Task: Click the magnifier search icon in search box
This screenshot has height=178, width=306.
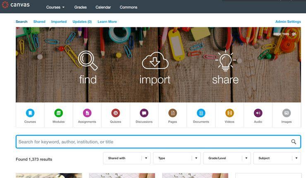Action: 294,142
